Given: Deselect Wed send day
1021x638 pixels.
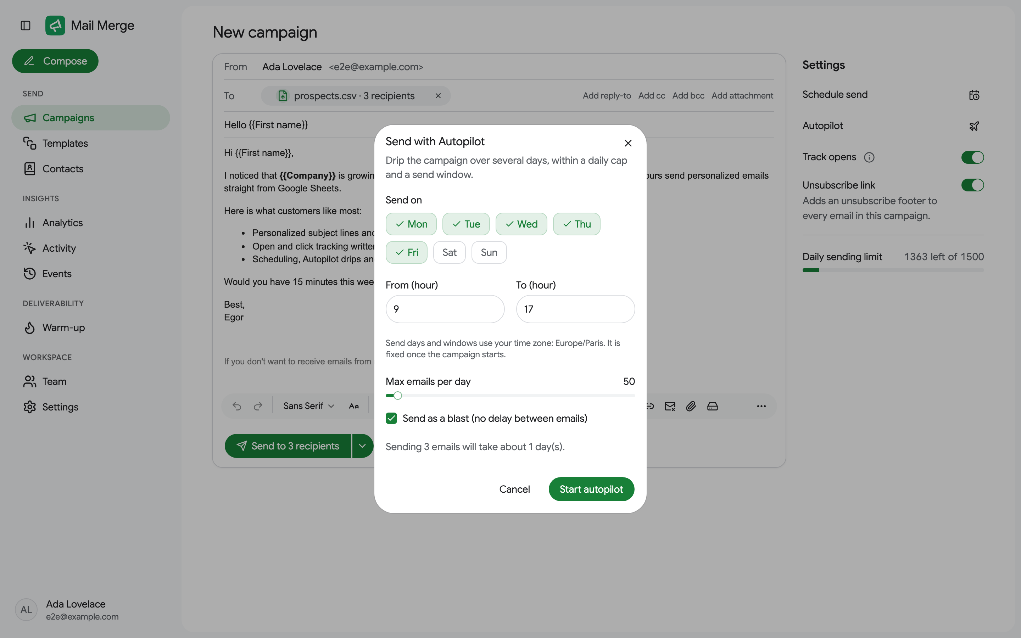Looking at the screenshot, I should point(521,224).
